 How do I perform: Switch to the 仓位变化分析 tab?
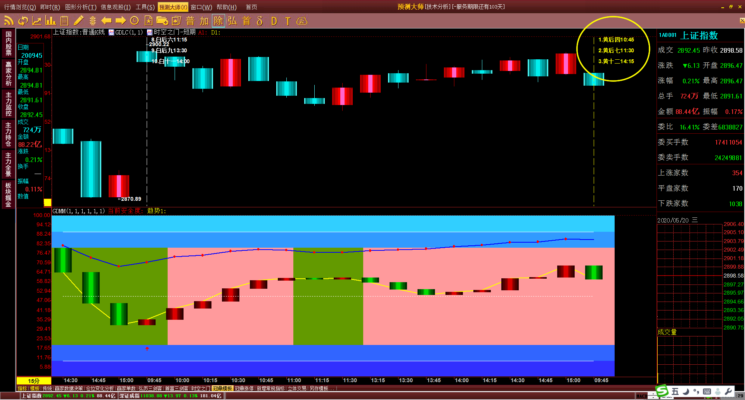tap(100, 388)
